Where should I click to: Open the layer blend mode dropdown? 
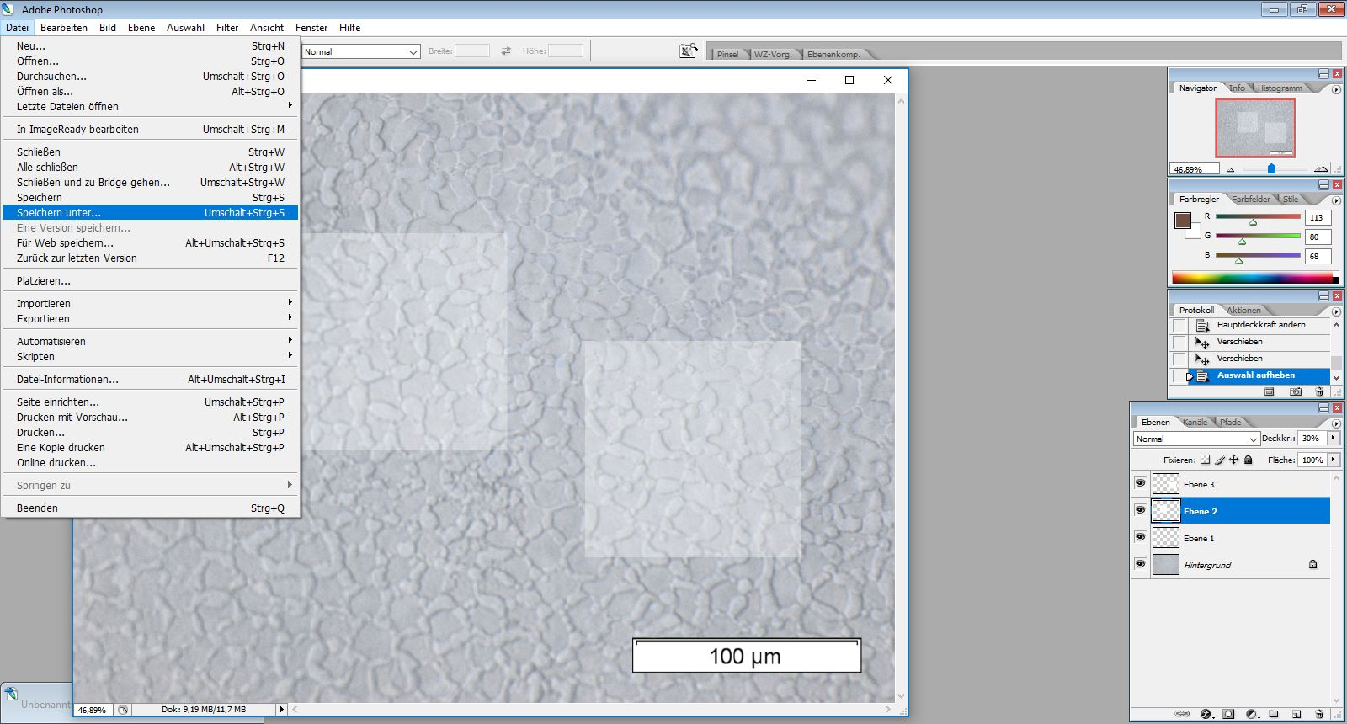pos(1196,439)
